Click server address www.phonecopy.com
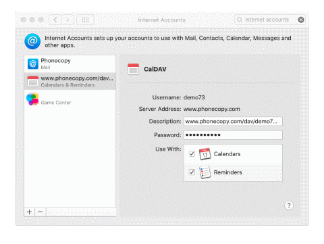This screenshot has height=244, width=324. [212, 109]
